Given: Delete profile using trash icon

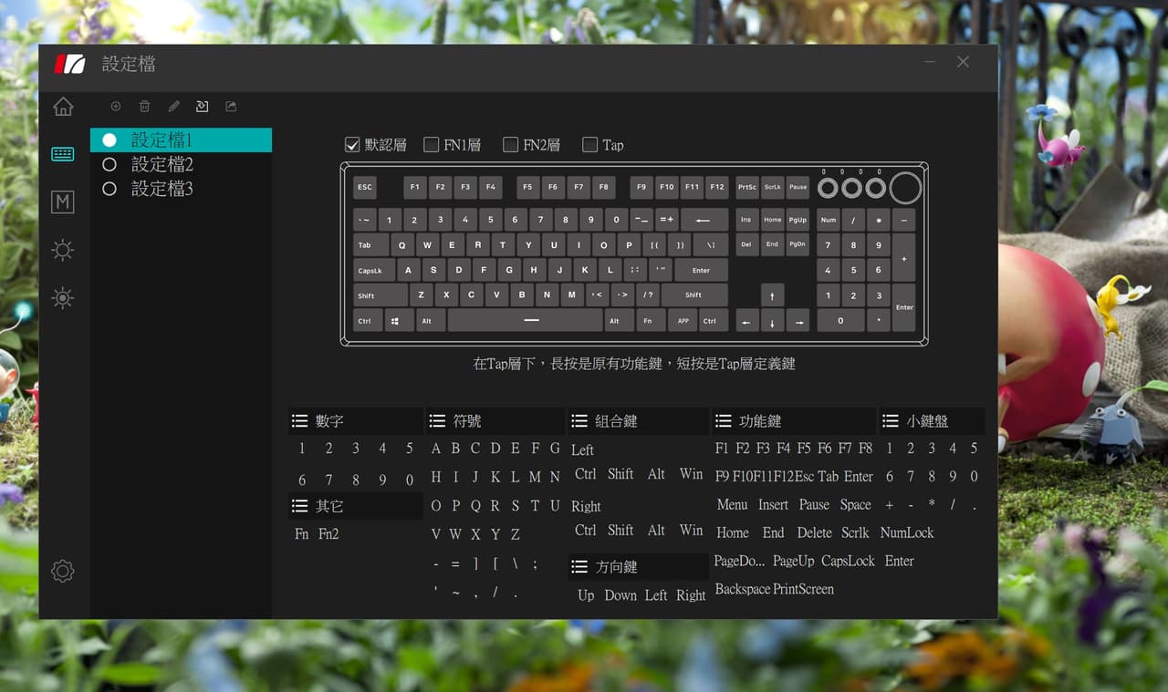Looking at the screenshot, I should (144, 107).
